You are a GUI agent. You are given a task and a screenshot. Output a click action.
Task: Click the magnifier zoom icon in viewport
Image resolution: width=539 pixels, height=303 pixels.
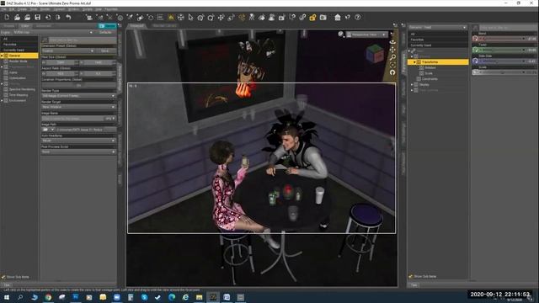tap(392, 57)
